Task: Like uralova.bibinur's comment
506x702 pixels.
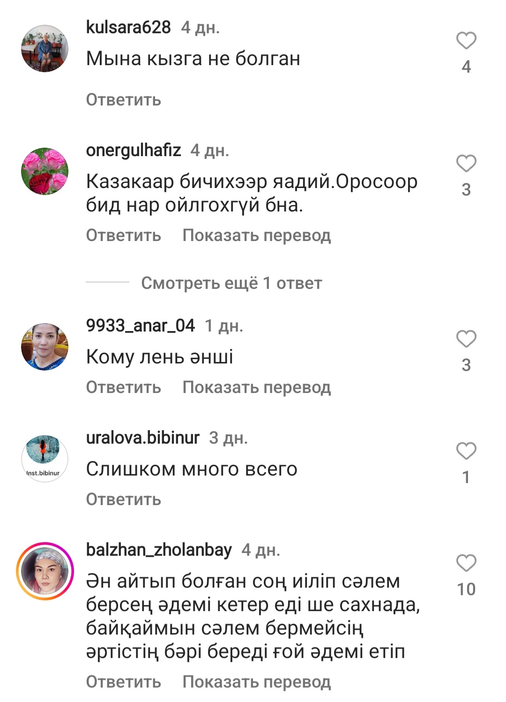Action: [466, 451]
